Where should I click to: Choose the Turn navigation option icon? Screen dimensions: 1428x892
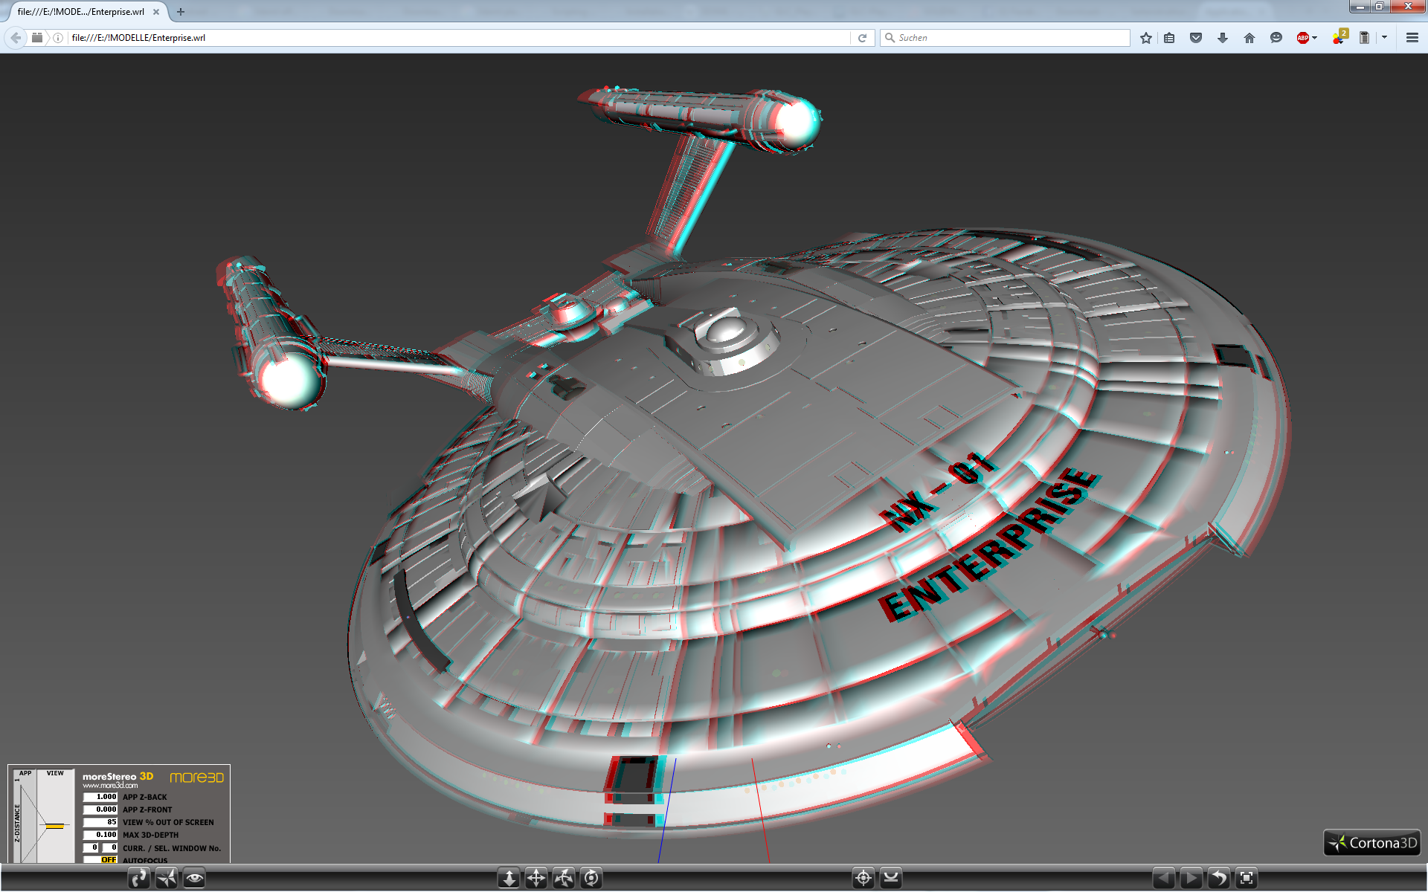tap(564, 878)
